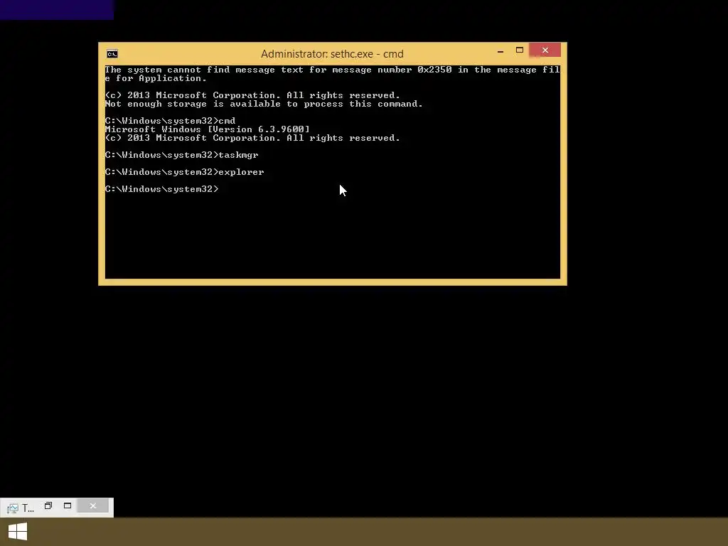Click the empty taskbar area beside Start
Viewport: 728px width, 546px height.
tap(381, 532)
